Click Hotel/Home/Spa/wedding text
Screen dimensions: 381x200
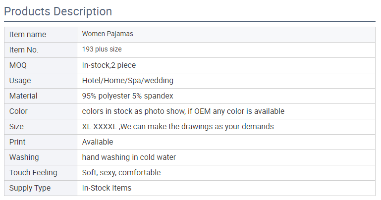tap(127, 81)
